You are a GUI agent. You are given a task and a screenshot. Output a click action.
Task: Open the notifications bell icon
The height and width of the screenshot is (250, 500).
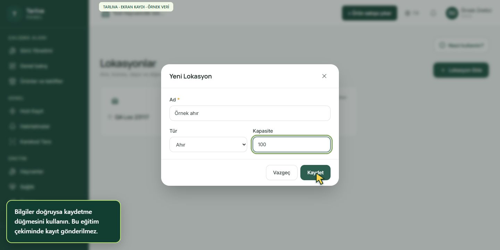(x=433, y=13)
